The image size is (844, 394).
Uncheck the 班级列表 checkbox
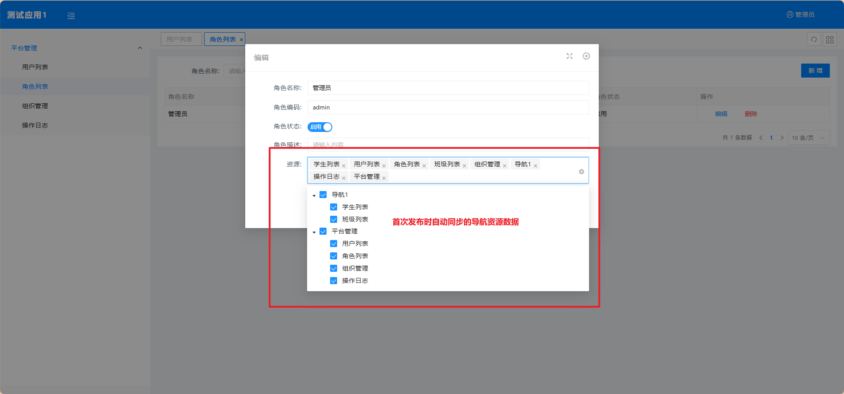[334, 219]
